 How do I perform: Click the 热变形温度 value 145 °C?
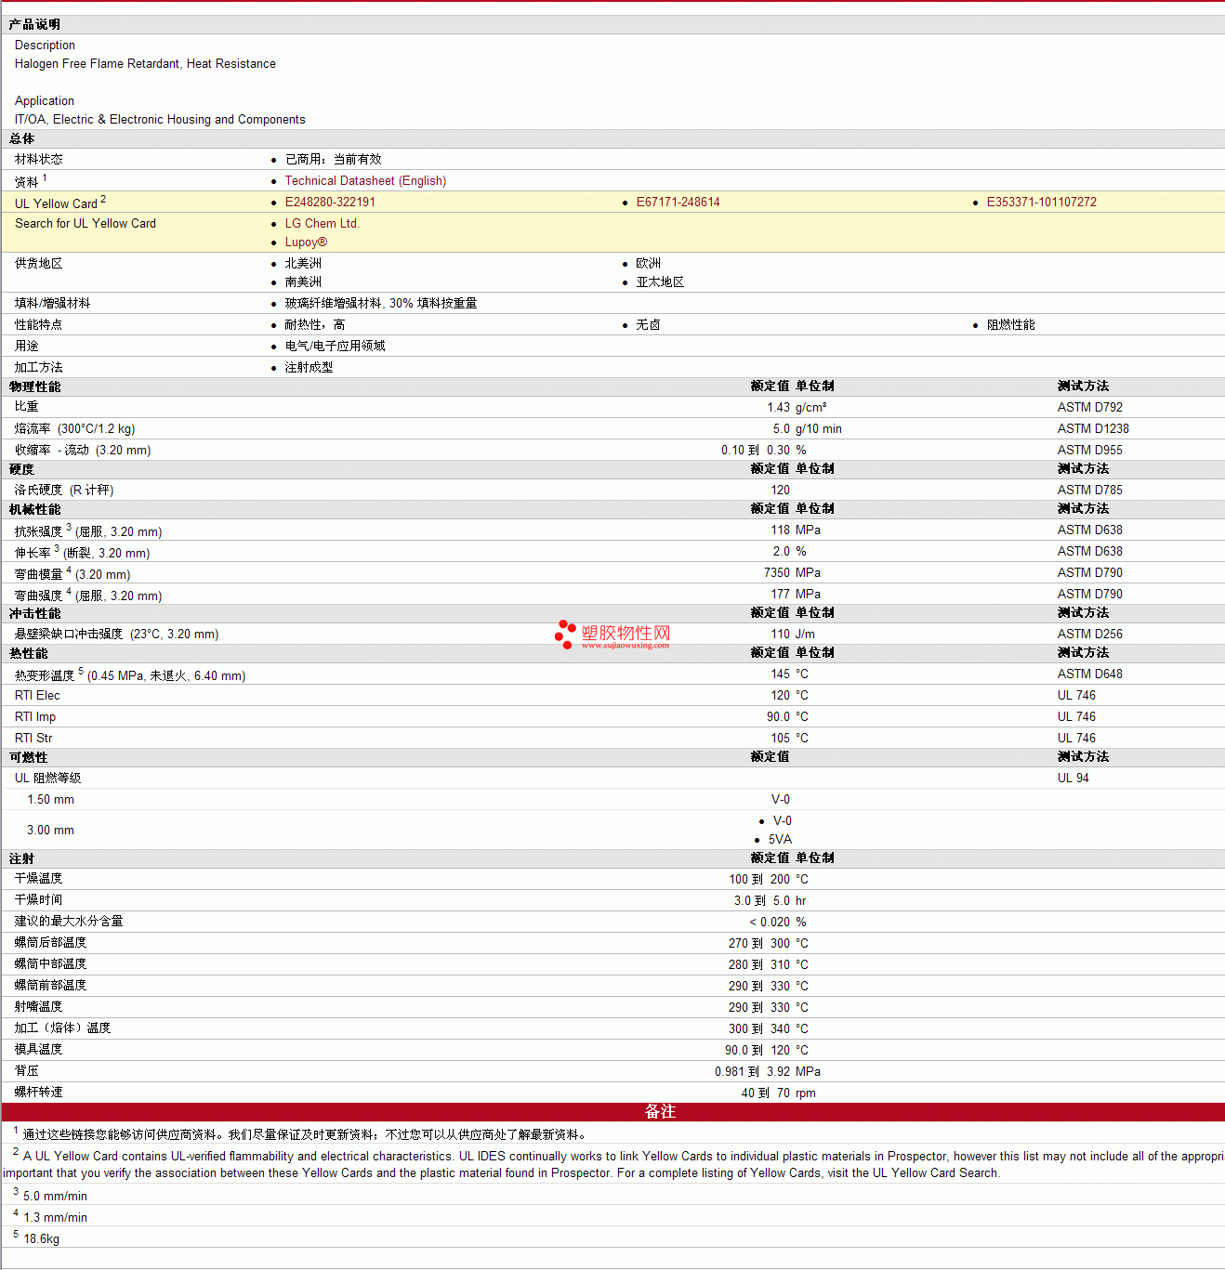pos(789,674)
